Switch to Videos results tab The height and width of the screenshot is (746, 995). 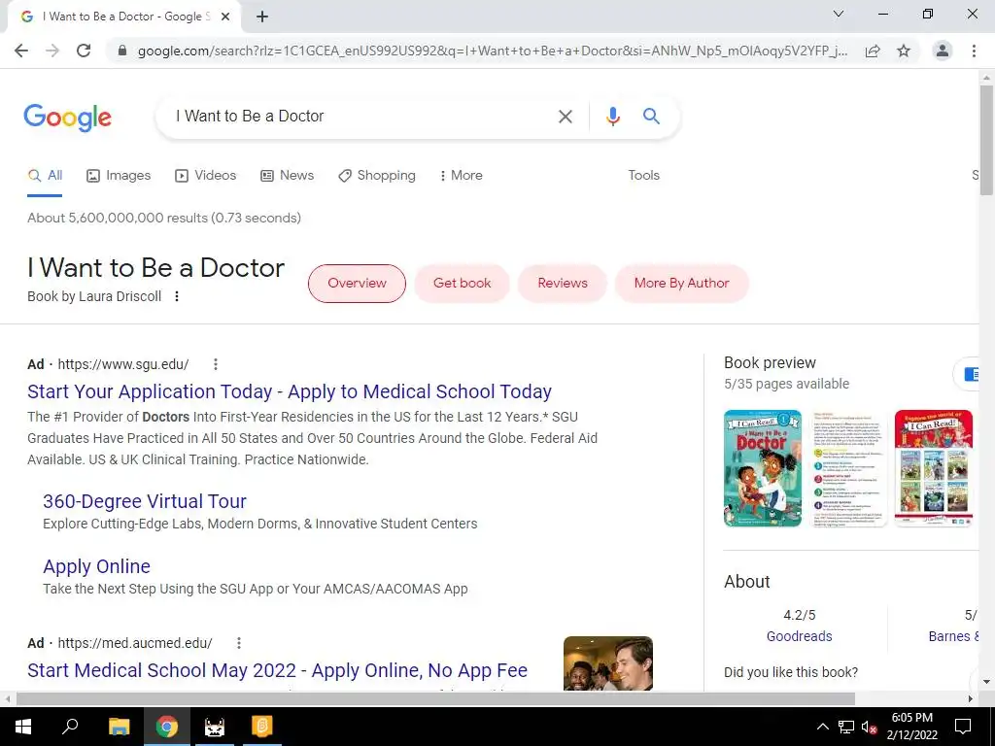[x=206, y=176]
